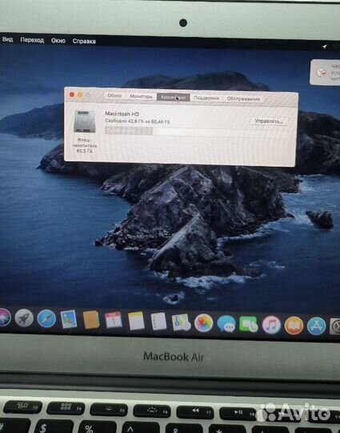Close the system info window with red button
340x433 pixels.
(72, 95)
